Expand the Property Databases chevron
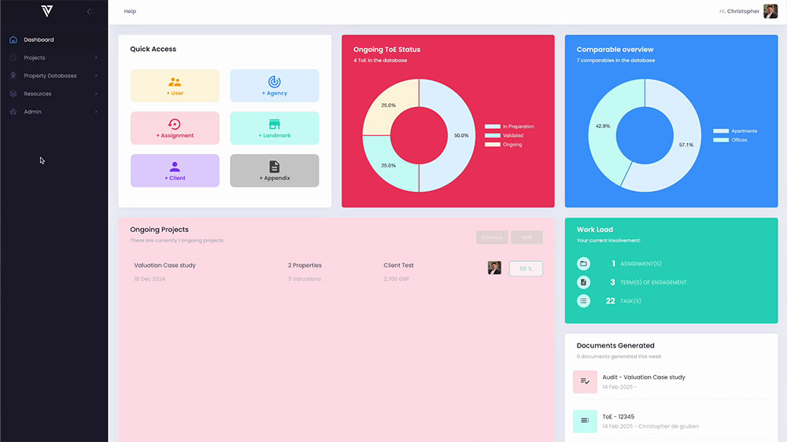The height and width of the screenshot is (442, 787). [x=96, y=76]
